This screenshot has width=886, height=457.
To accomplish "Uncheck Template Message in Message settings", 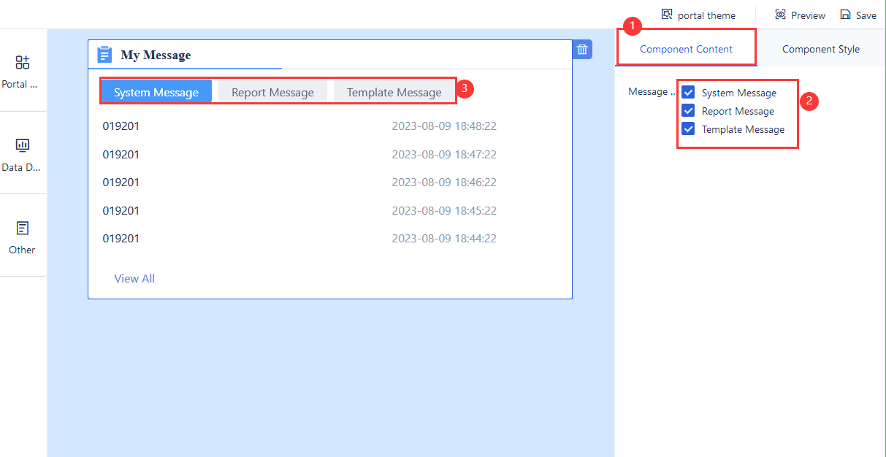I will pos(687,128).
